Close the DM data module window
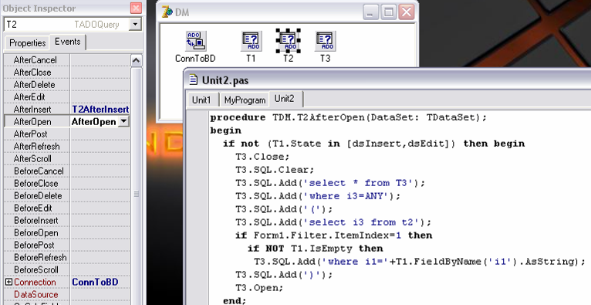This screenshot has height=305, width=591. [x=407, y=12]
